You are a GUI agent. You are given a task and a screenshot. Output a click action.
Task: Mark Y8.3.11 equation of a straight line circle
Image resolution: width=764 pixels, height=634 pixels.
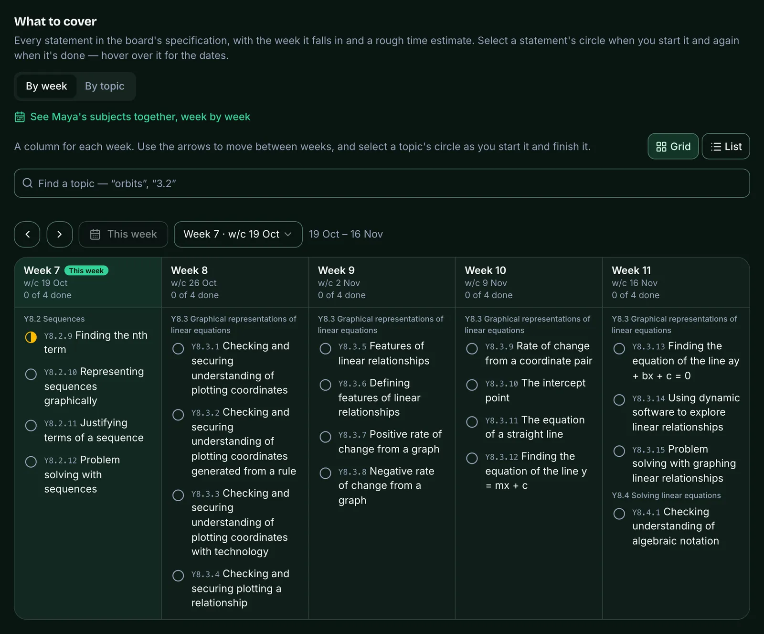click(x=472, y=422)
